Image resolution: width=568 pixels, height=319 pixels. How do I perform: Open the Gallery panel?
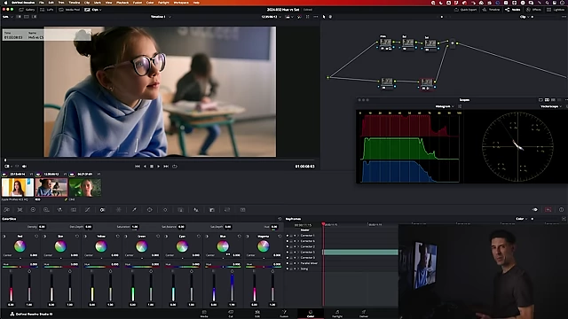[28, 10]
